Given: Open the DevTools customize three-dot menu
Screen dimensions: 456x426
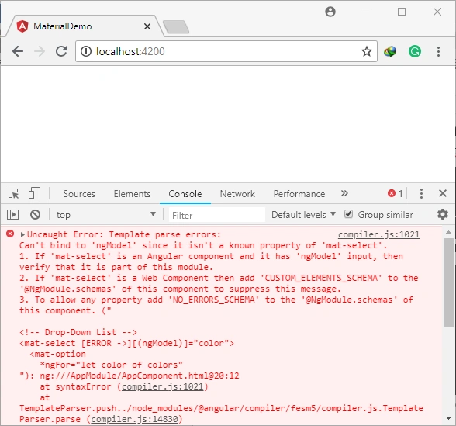Looking at the screenshot, I should pos(421,193).
